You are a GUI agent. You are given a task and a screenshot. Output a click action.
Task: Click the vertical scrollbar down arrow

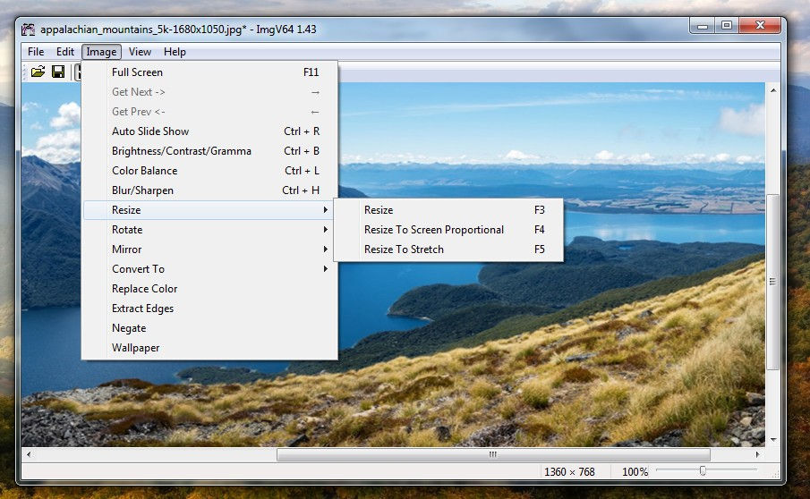tap(772, 440)
